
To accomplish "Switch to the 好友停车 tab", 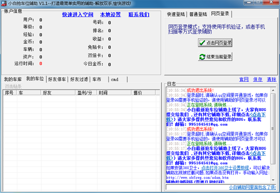I will 57,79.
